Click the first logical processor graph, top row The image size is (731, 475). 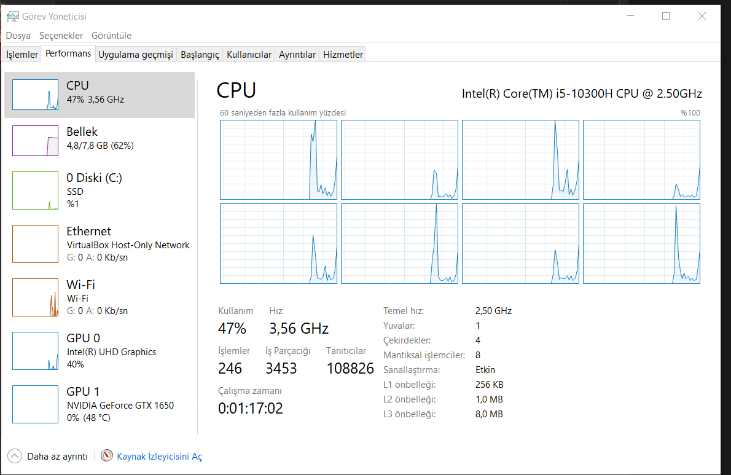point(278,160)
